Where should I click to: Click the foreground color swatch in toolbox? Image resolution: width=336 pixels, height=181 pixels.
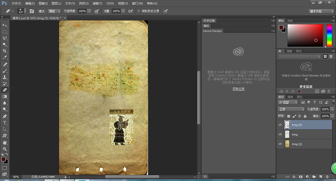3,159
